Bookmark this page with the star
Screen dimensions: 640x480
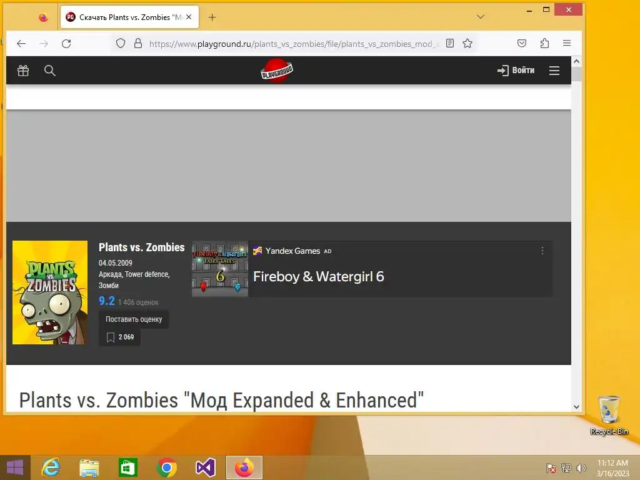[467, 43]
